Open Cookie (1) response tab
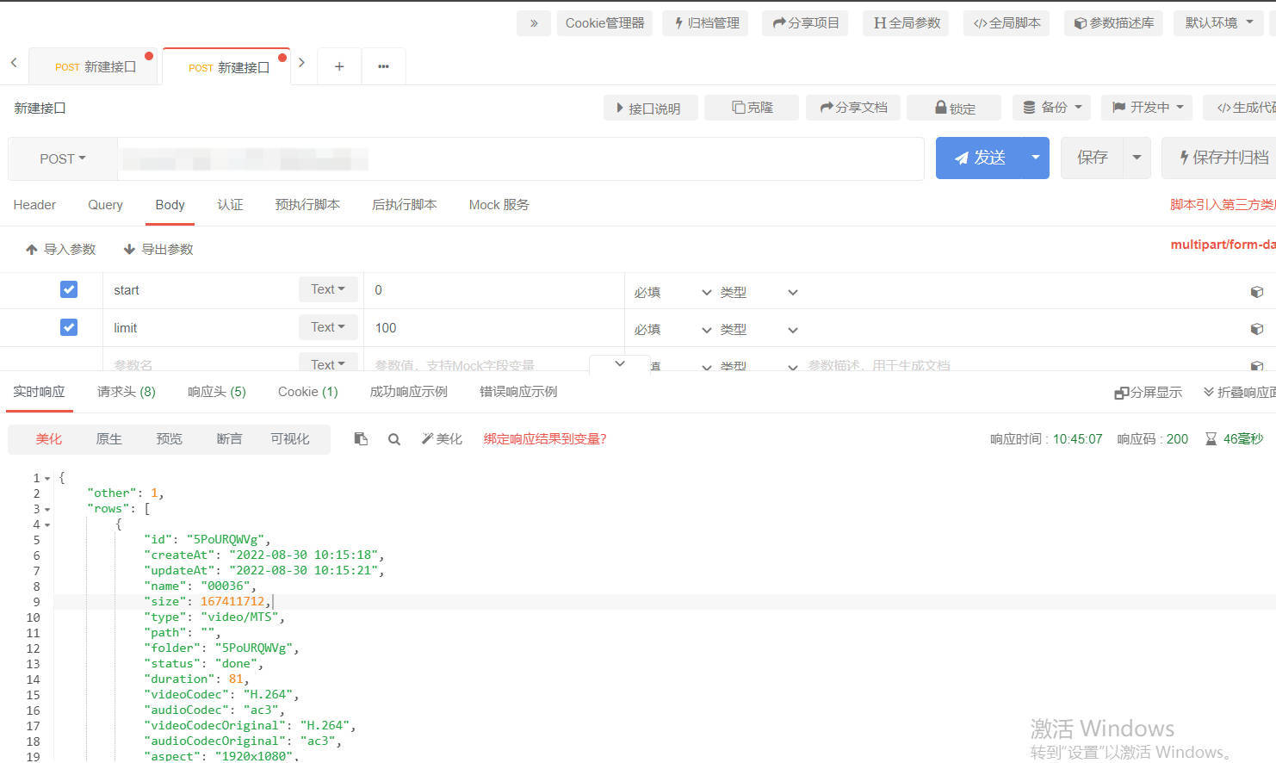 308,392
